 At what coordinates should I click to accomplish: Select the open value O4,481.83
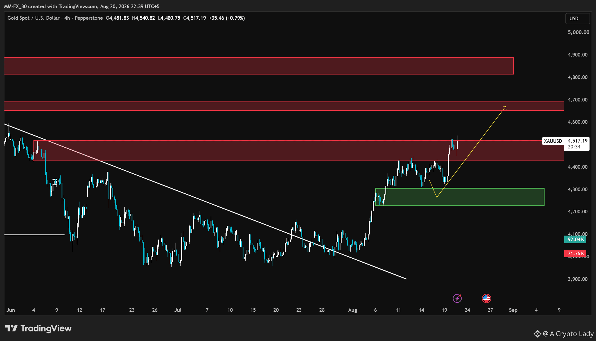pyautogui.click(x=117, y=18)
